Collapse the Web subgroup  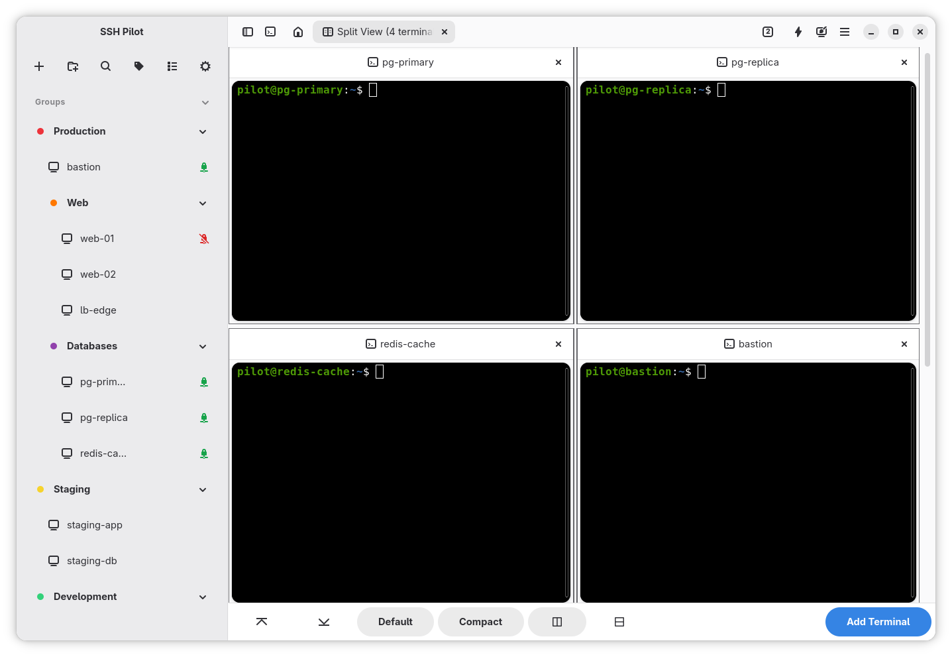click(x=203, y=203)
